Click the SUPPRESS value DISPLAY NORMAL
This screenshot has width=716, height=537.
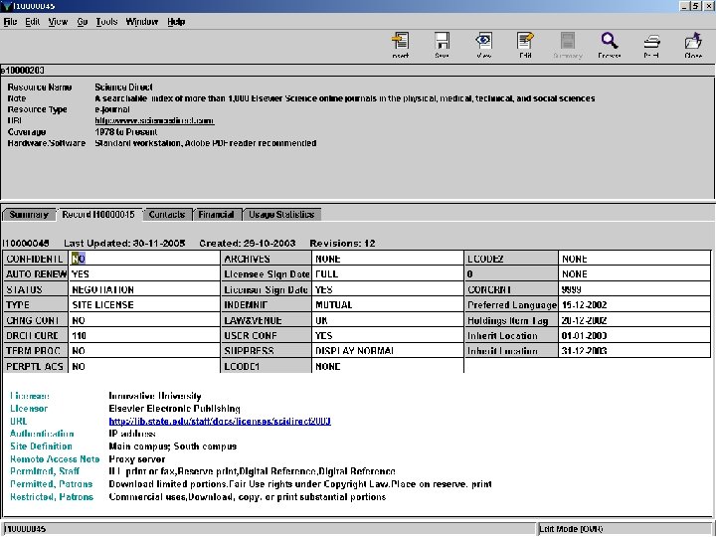(x=388, y=351)
